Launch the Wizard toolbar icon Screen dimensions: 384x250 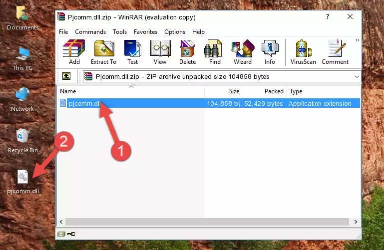(243, 52)
